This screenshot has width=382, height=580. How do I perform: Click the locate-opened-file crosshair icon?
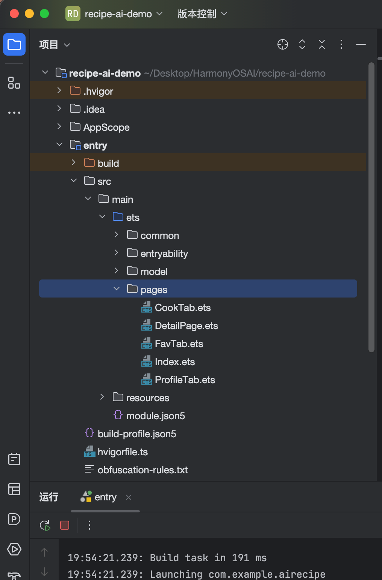tap(283, 44)
